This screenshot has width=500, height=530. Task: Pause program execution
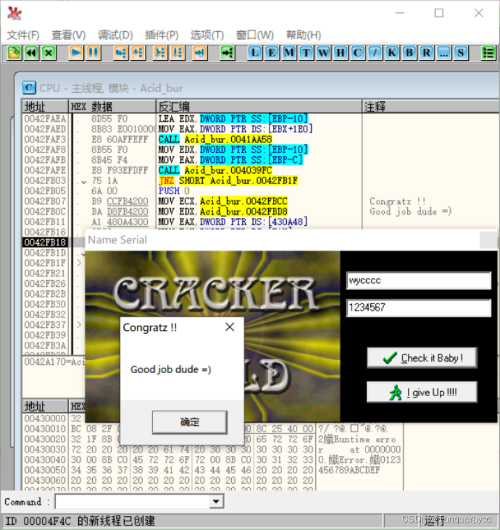pyautogui.click(x=93, y=53)
